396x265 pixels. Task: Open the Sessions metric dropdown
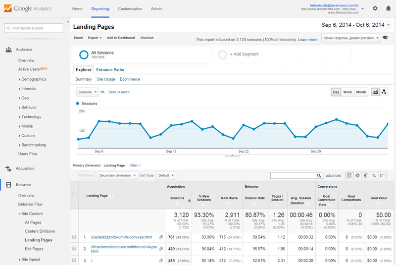pos(88,92)
